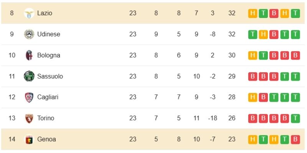
Task: Click the Torino club crest icon
Action: pos(29,118)
